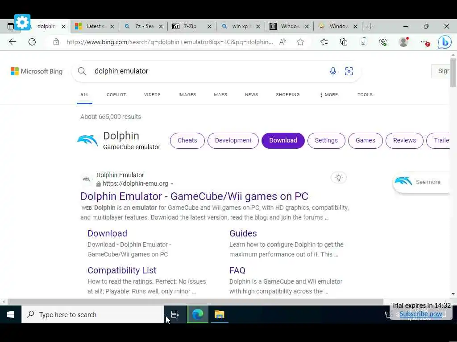The width and height of the screenshot is (457, 342).
Task: Open Microsoft Edge from taskbar
Action: (197, 314)
